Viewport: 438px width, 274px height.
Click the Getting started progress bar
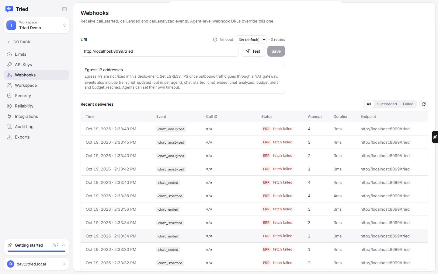(36, 251)
